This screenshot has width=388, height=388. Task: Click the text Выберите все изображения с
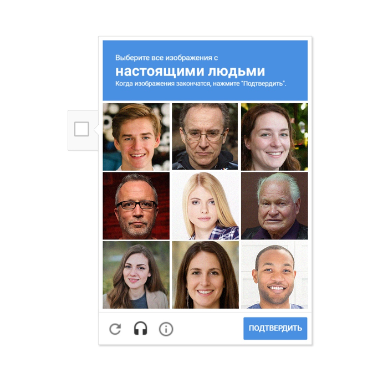point(166,58)
